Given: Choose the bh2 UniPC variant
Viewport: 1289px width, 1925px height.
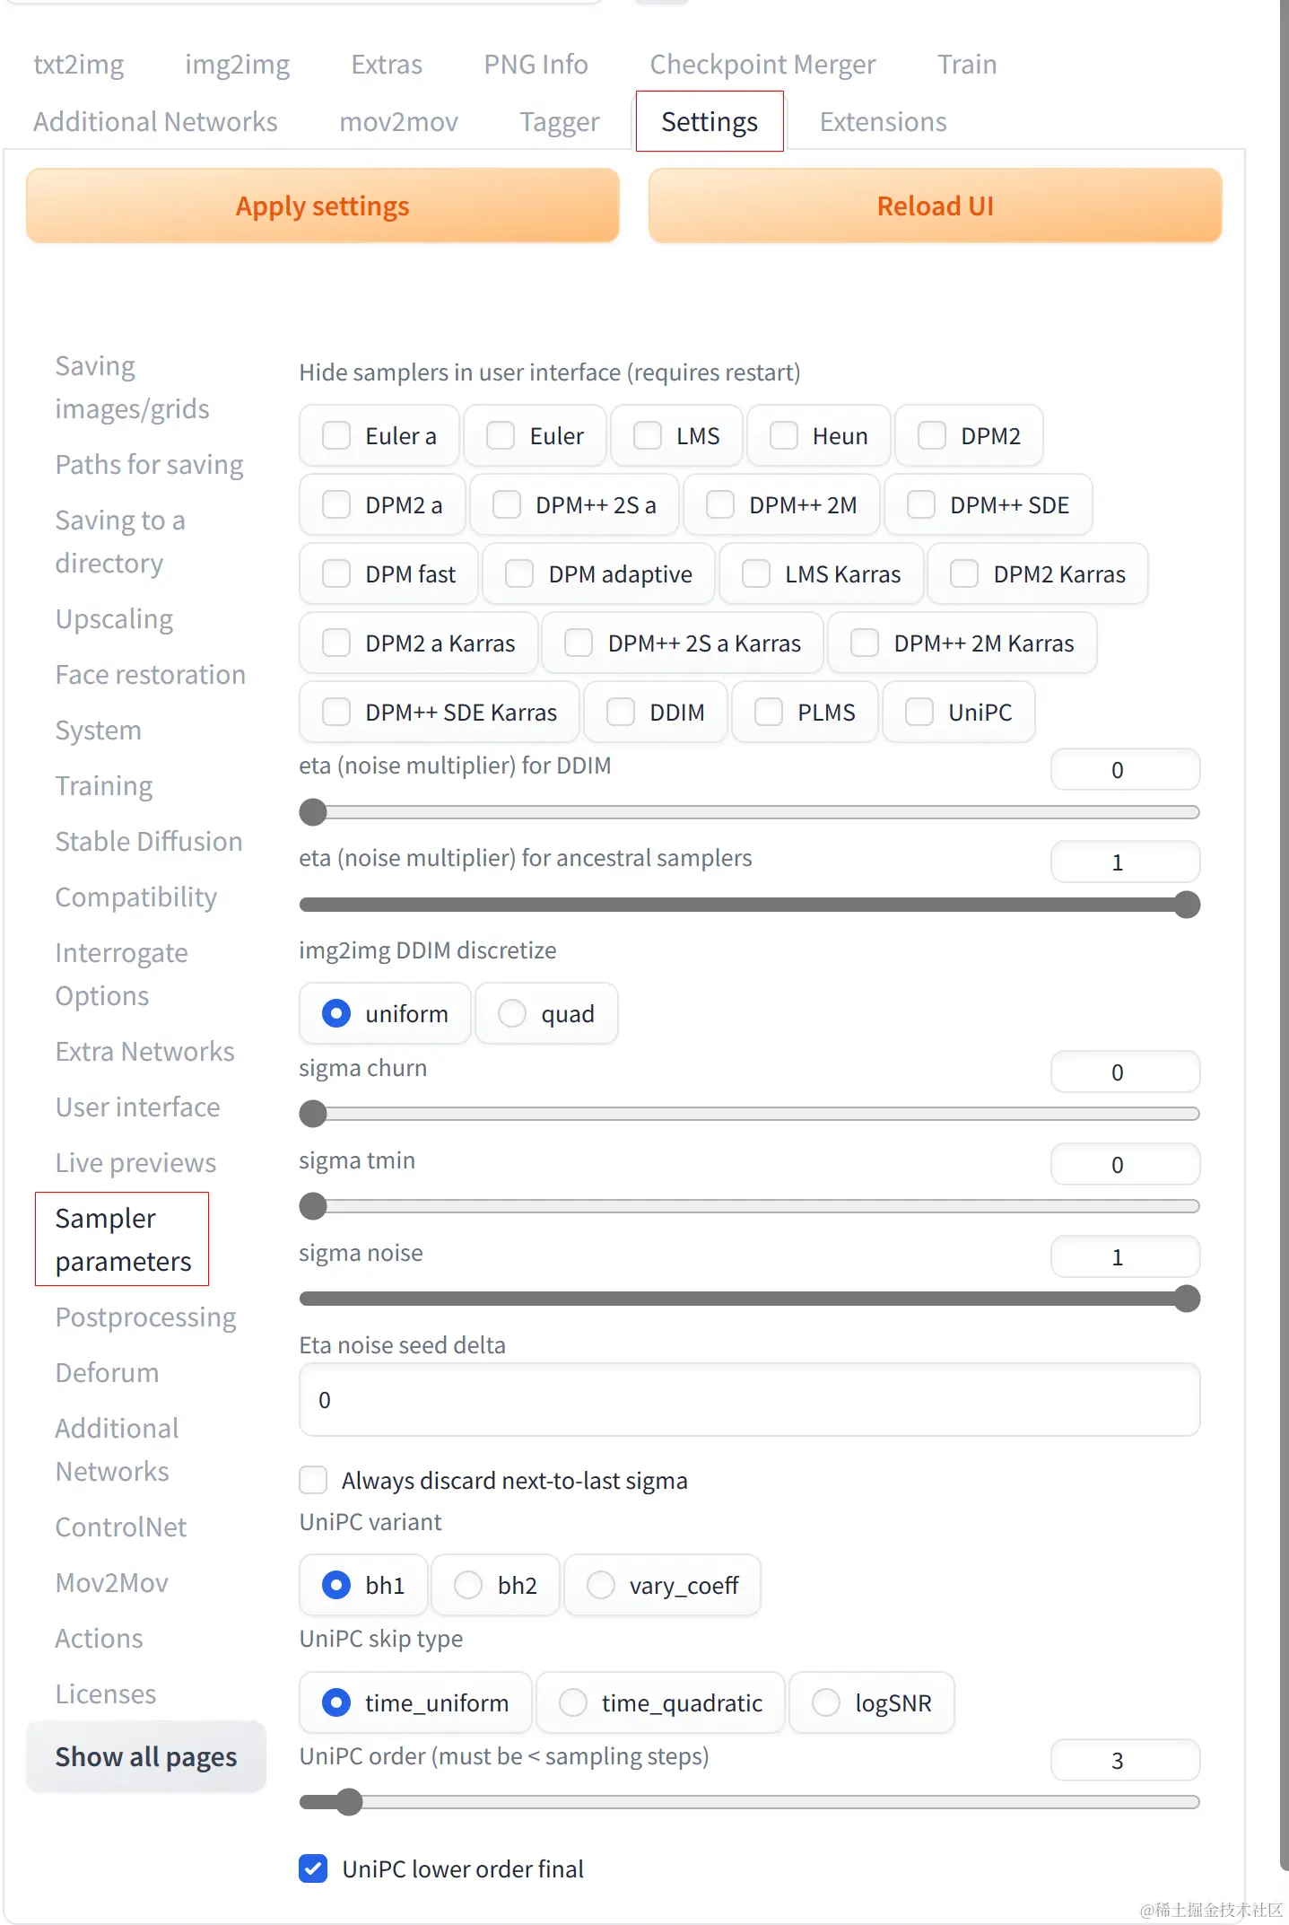Looking at the screenshot, I should coord(468,1585).
